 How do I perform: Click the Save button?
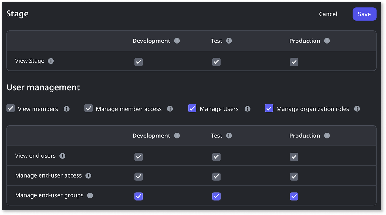[x=364, y=14]
